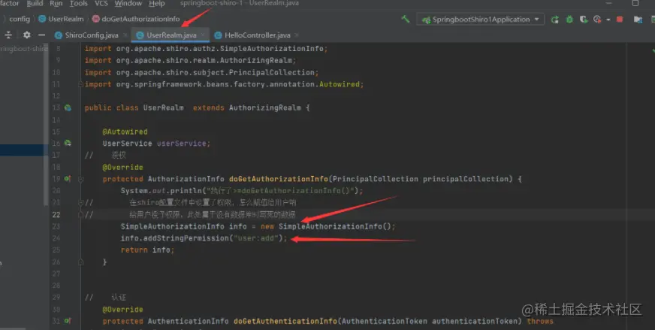655x330 pixels.
Task: Select the config breadcrumb
Action: pos(20,19)
